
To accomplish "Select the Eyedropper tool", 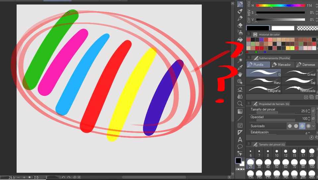I will [x=240, y=67].
